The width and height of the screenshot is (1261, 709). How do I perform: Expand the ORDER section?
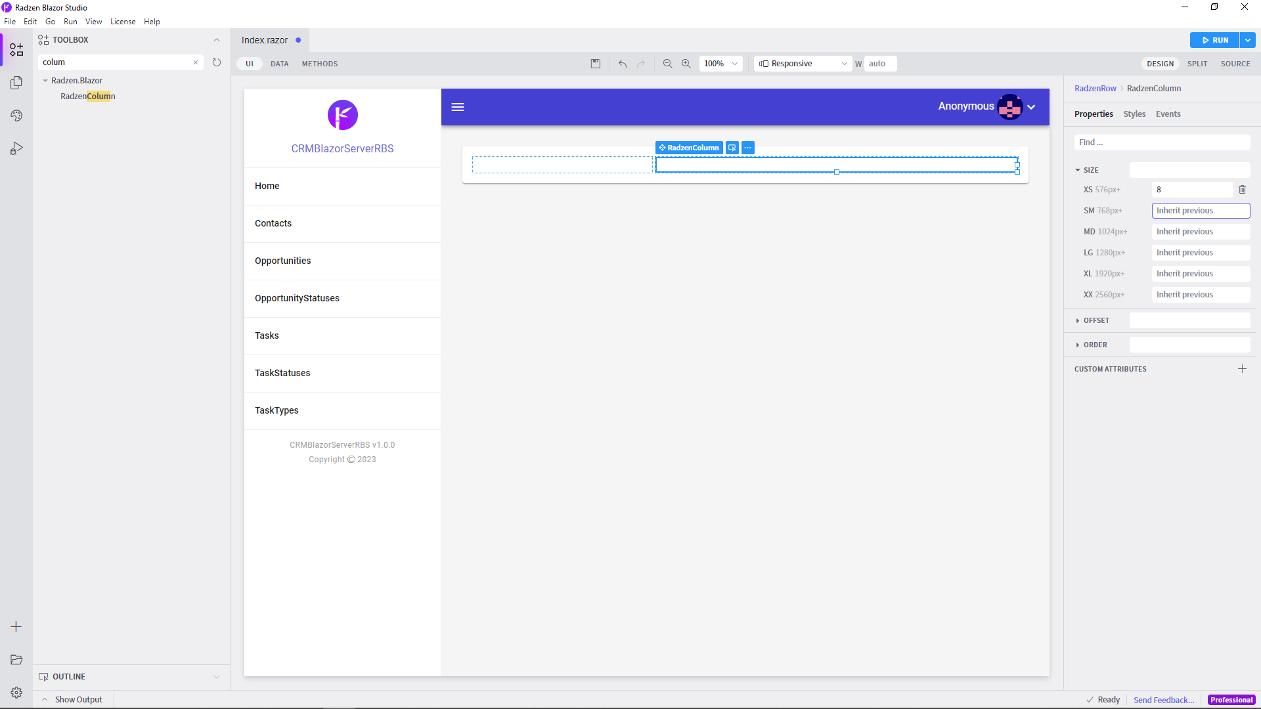pyautogui.click(x=1078, y=345)
